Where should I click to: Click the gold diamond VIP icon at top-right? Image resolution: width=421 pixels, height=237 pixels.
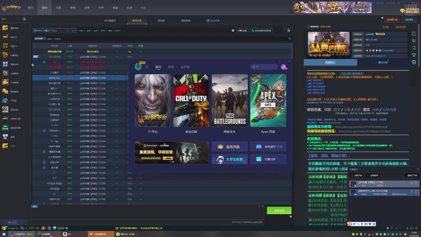pos(402,11)
